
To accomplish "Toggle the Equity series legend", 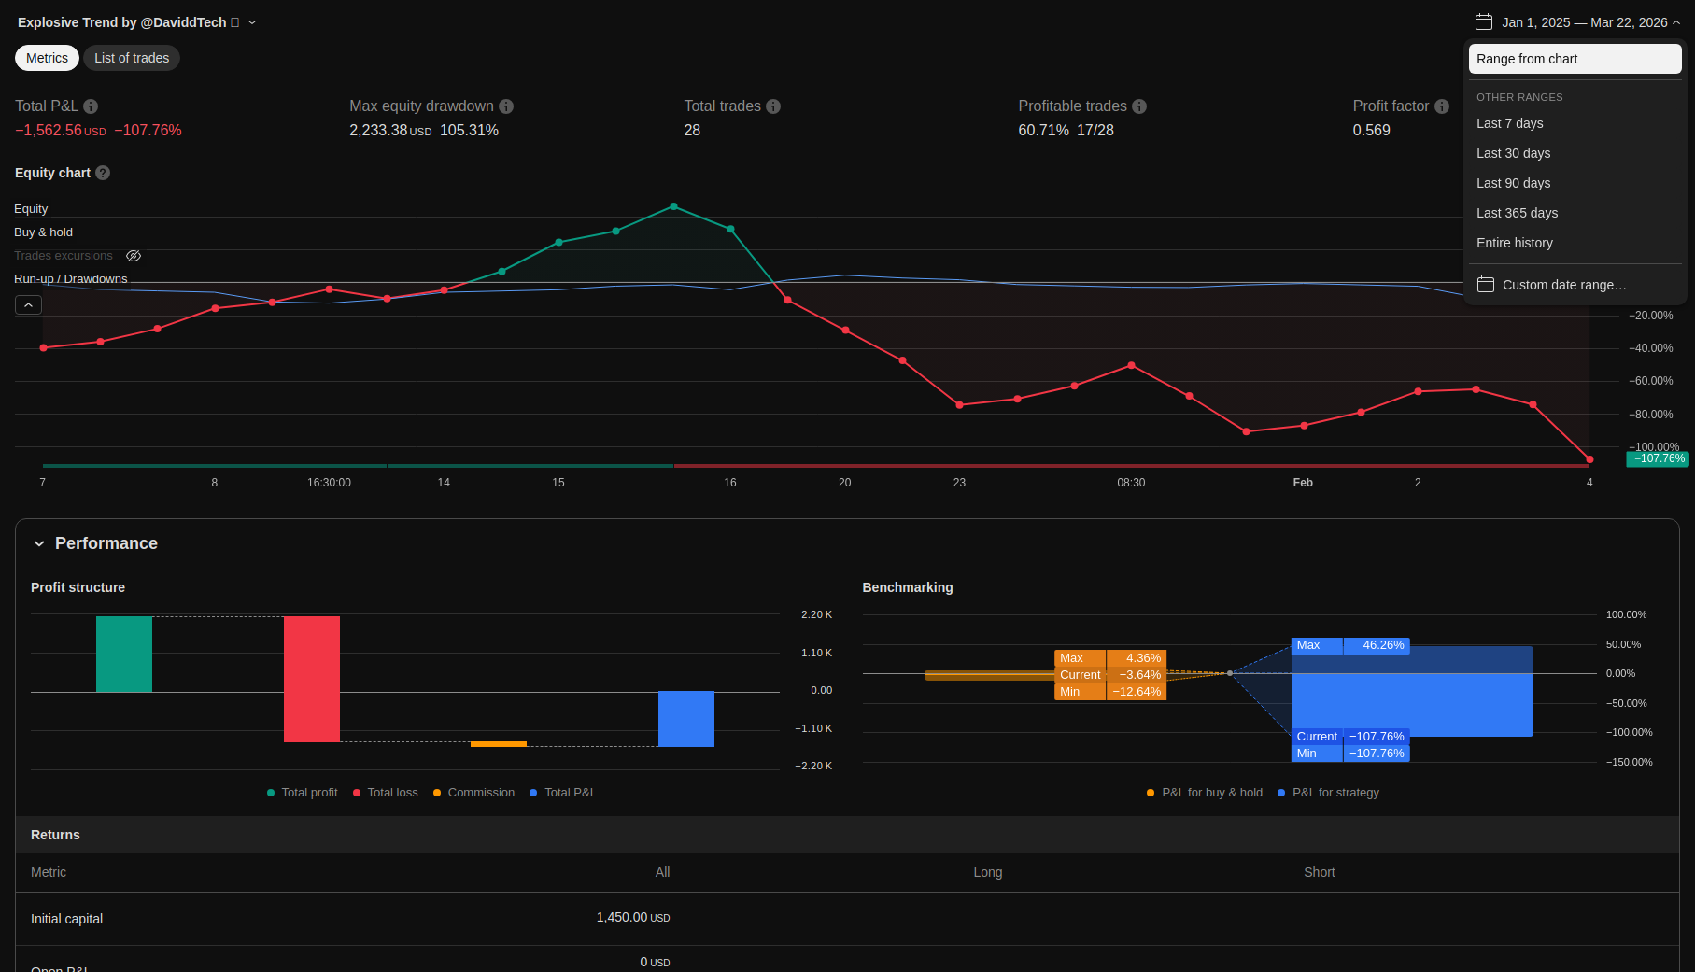I will click(x=31, y=209).
